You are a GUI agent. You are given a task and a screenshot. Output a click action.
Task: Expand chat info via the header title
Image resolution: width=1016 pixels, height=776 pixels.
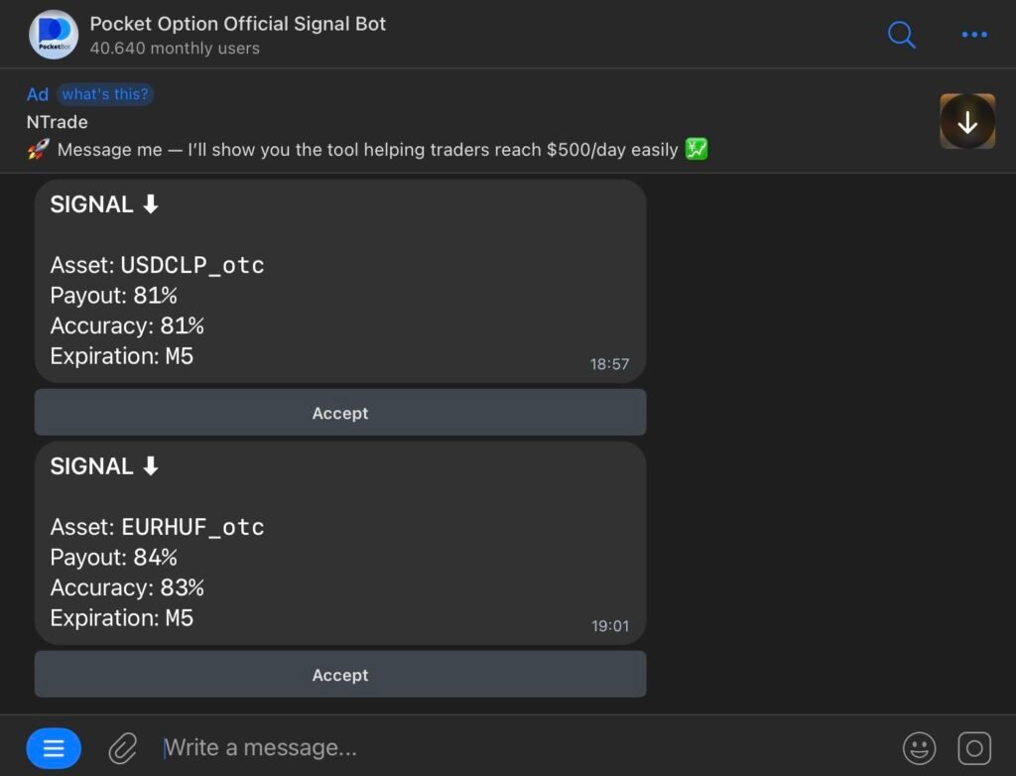[x=237, y=23]
